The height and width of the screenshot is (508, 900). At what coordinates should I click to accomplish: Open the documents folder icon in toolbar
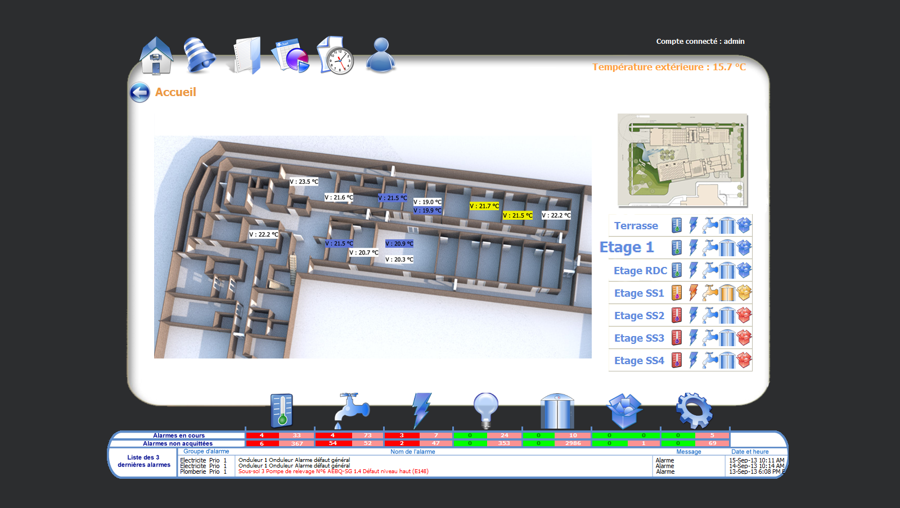tap(246, 56)
